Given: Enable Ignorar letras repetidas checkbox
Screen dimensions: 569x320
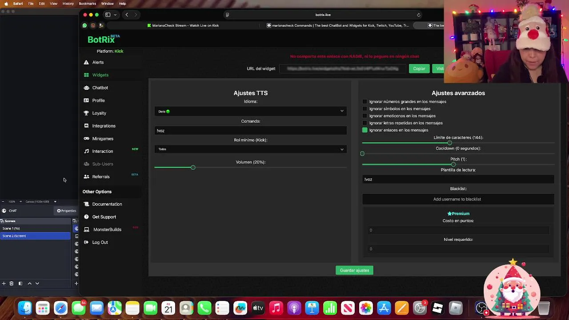Looking at the screenshot, I should coord(365,123).
